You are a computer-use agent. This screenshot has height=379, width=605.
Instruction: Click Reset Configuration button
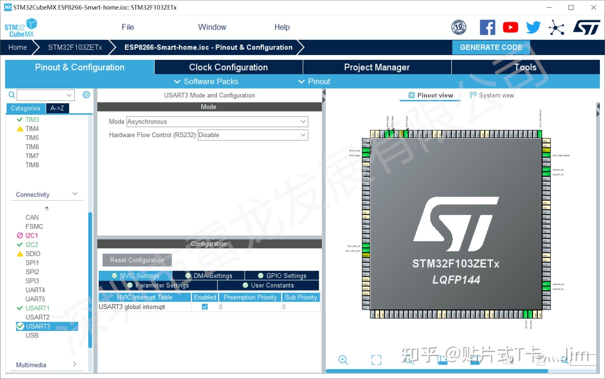[137, 260]
